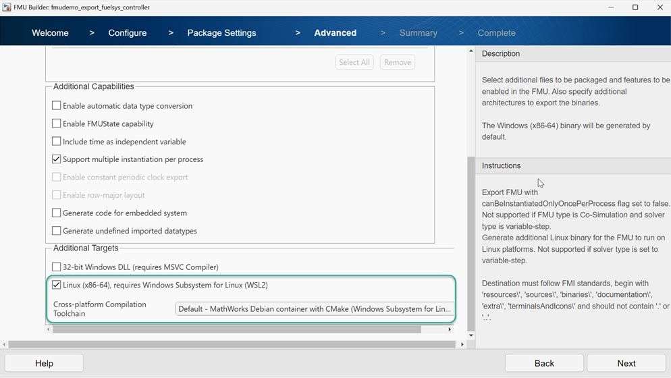Enable automatic data type conversion checkbox

(x=57, y=106)
